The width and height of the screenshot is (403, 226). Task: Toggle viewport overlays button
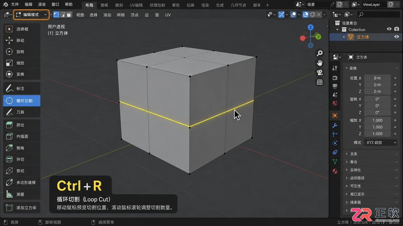[293, 15]
